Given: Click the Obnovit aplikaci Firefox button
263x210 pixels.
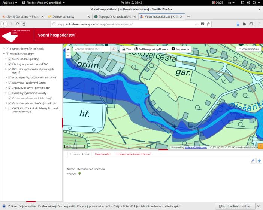Looking at the screenshot, I should tap(235, 206).
